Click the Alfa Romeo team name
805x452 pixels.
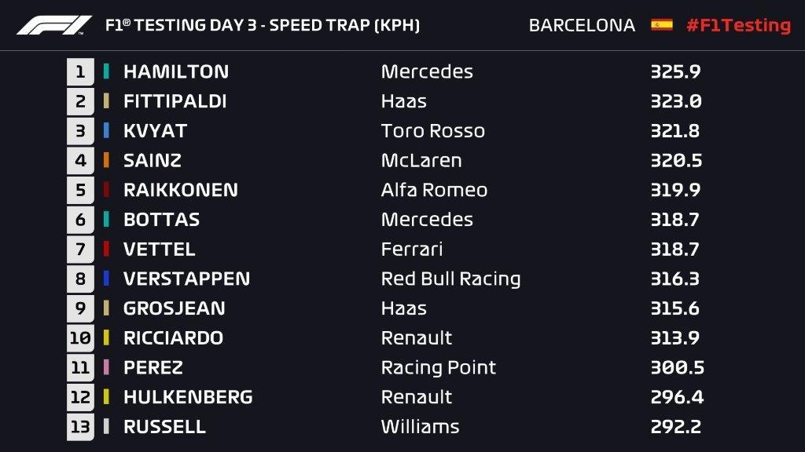(x=434, y=190)
